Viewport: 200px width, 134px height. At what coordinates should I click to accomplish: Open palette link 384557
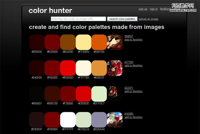(129, 36)
